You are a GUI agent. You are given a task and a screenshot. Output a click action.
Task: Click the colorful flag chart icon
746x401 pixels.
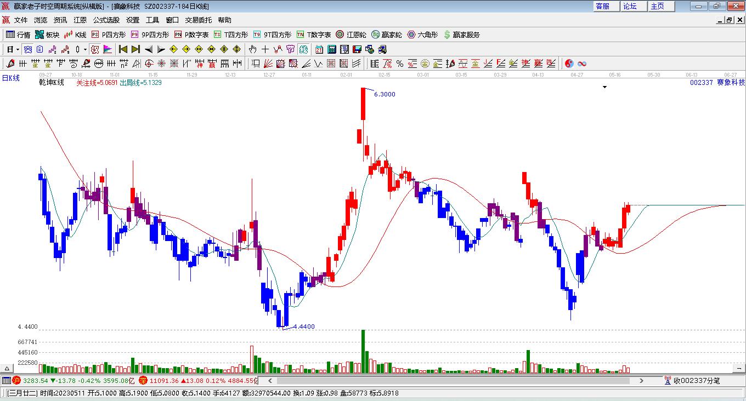(x=108, y=49)
